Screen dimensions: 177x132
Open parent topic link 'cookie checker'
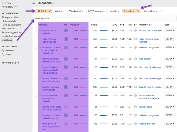pos(147,124)
